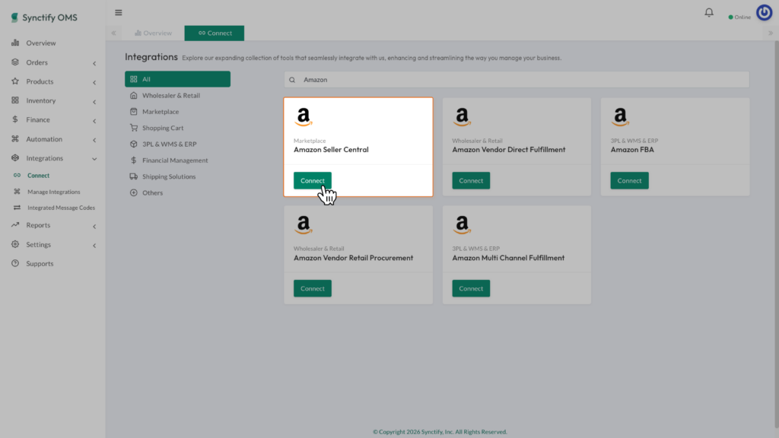Open Integrated Message Codes in sidebar
The height and width of the screenshot is (438, 779).
tap(61, 208)
